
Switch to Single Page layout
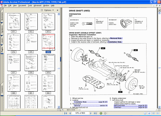(145, 113)
